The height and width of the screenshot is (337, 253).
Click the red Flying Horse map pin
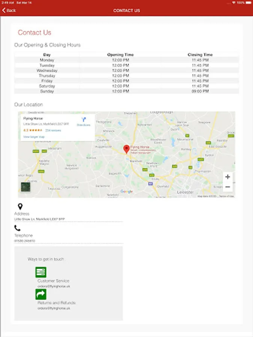[127, 149]
